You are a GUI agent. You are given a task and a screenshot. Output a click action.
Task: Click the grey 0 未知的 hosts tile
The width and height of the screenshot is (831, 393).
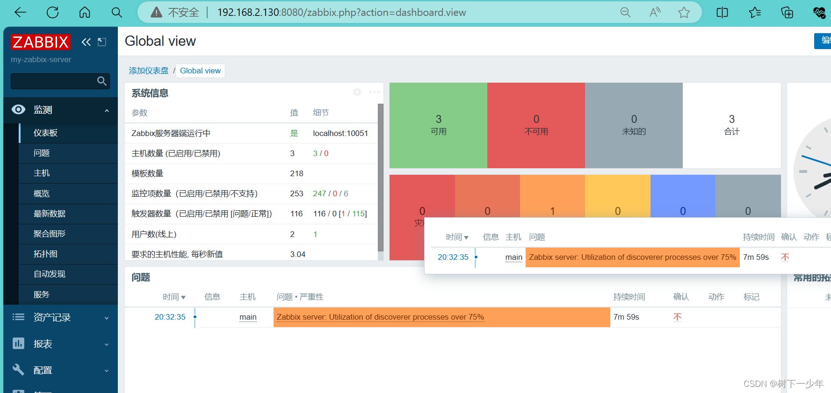[634, 125]
